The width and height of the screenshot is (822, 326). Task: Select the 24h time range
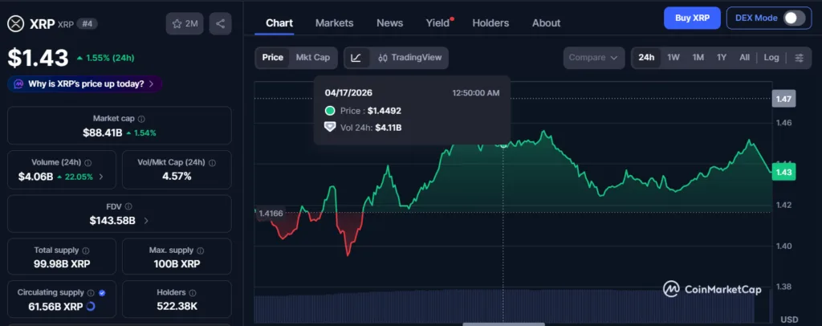coord(646,58)
